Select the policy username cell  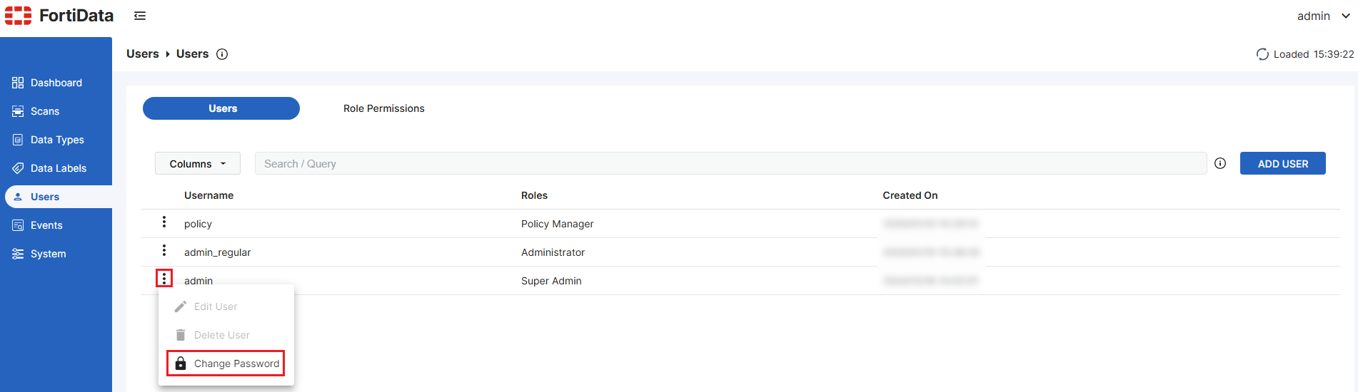198,224
